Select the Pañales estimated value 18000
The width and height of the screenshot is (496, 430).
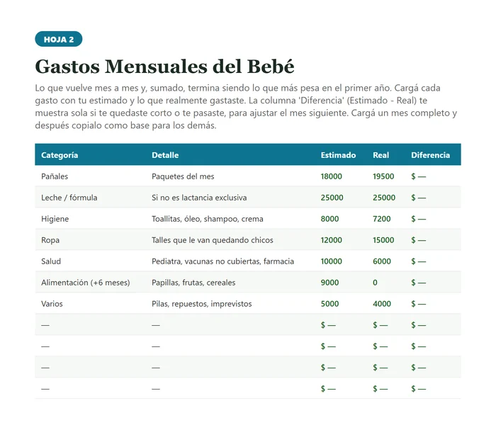click(x=331, y=176)
